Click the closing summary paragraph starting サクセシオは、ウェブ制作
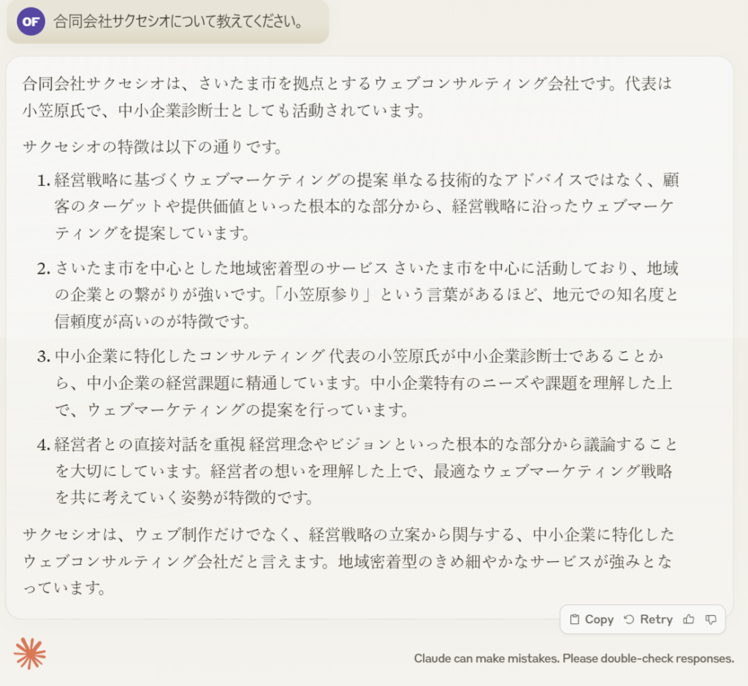Screen dimensions: 748x686 click(347, 560)
